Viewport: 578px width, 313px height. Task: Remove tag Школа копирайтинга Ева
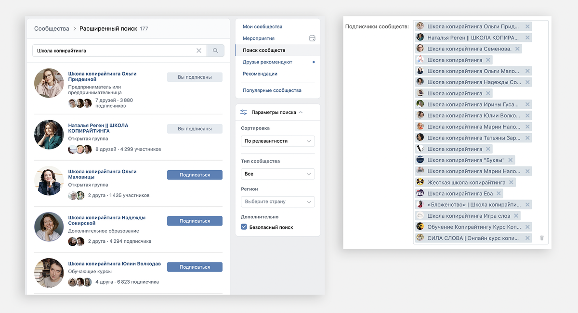tap(499, 193)
